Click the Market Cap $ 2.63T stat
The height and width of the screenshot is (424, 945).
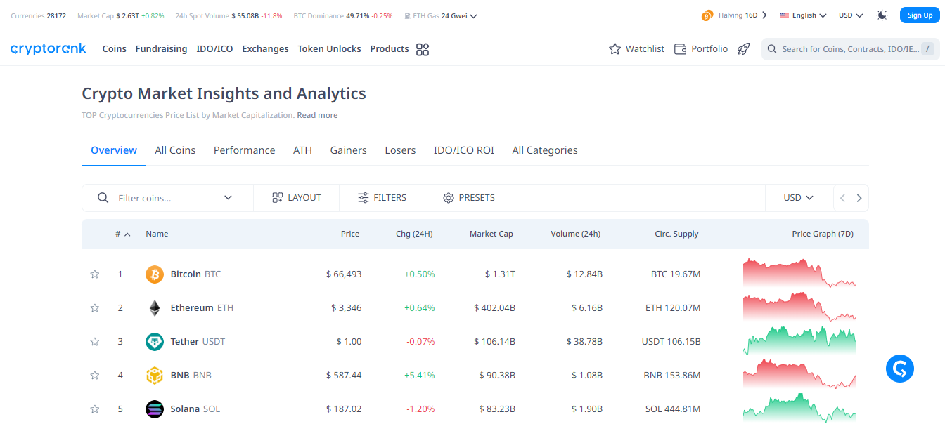[121, 15]
